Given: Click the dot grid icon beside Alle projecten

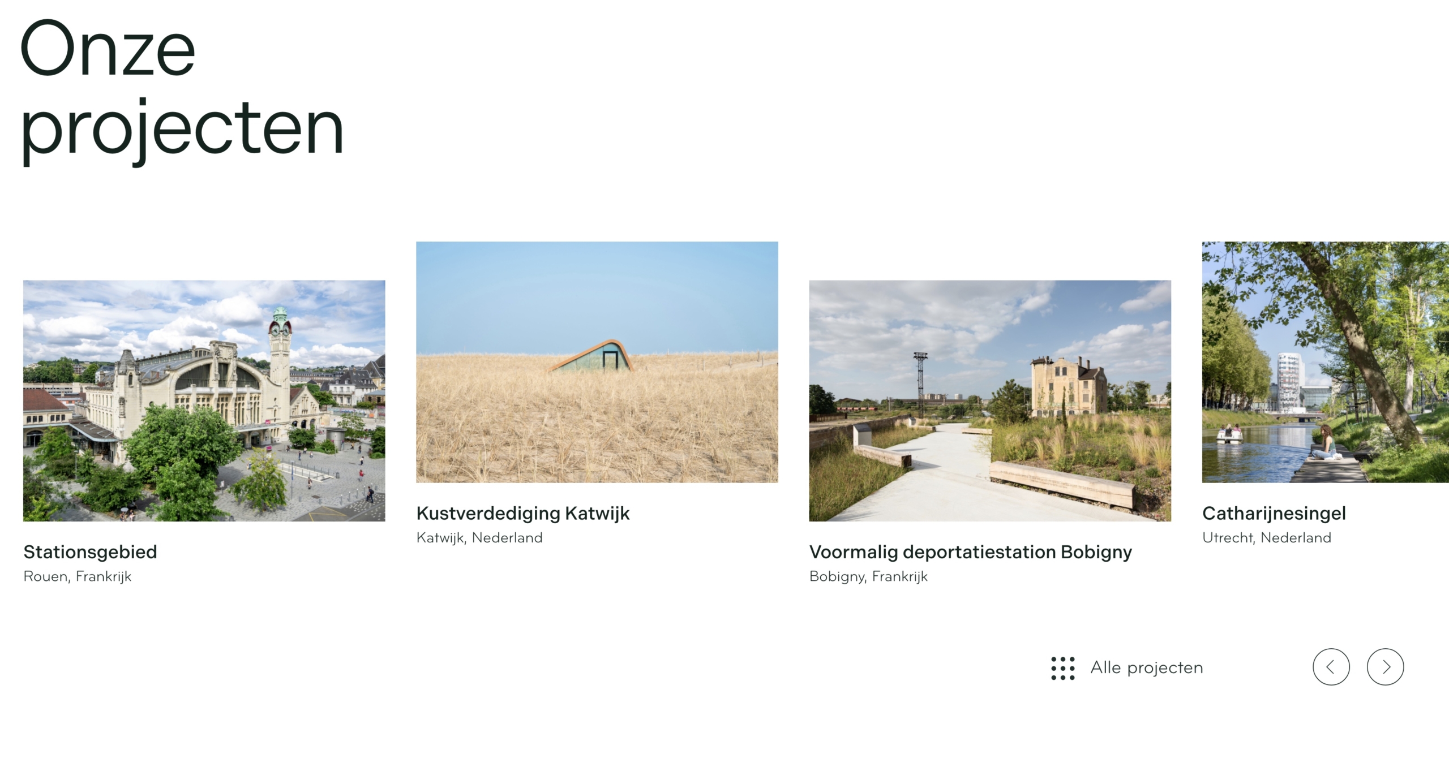Looking at the screenshot, I should point(1062,668).
